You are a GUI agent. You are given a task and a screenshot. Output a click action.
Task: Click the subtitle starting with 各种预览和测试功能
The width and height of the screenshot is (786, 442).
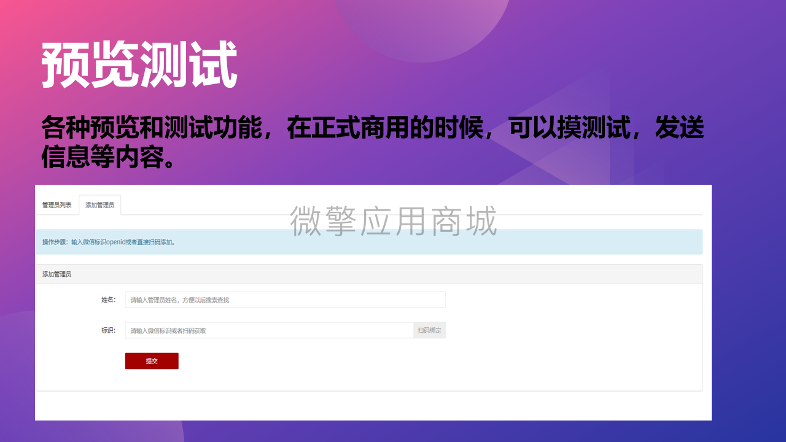click(372, 142)
